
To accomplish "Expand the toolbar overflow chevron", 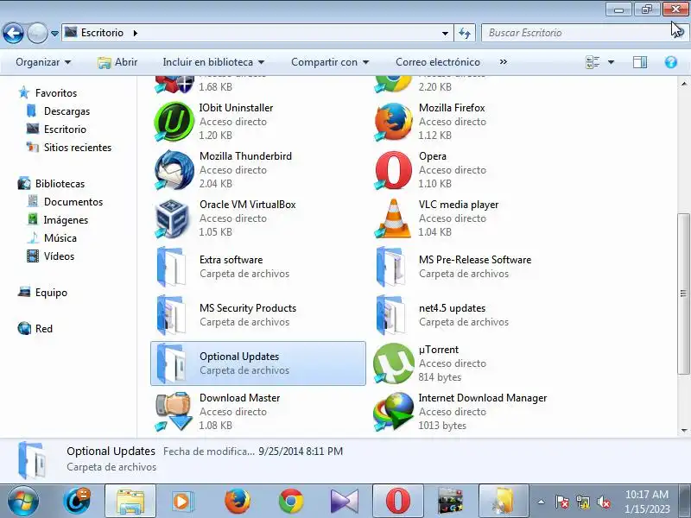I will coord(504,62).
